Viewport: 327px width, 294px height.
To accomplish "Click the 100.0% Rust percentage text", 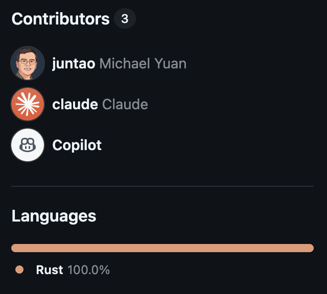I will point(88,269).
